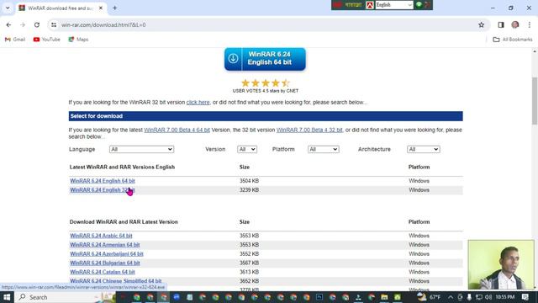The image size is (538, 303).
Task: Click WinRAR 6.24 English 64 bit link
Action: tap(103, 181)
